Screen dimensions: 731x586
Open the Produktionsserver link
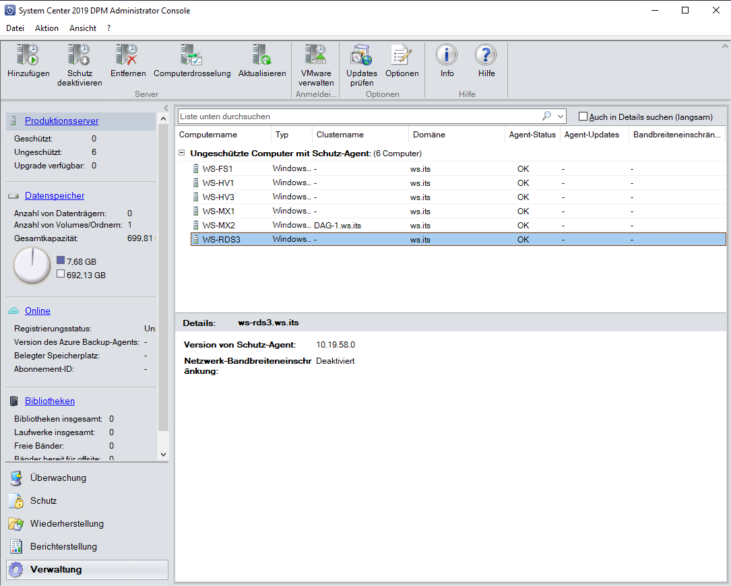coord(61,121)
